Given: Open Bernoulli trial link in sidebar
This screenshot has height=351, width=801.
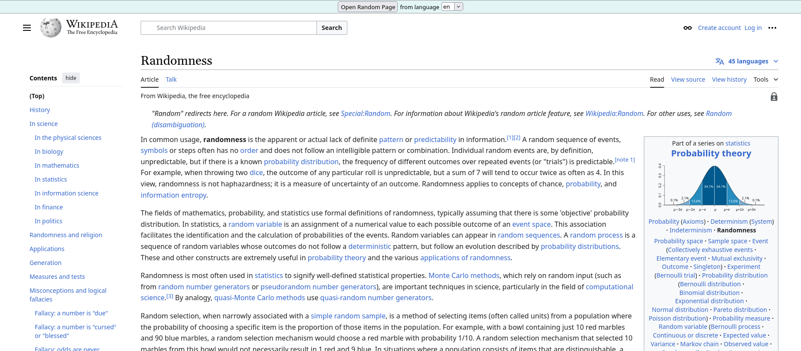Looking at the screenshot, I should click(x=676, y=275).
